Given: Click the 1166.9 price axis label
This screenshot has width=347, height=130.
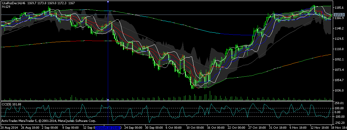Looking at the screenshot, I should point(339,18).
